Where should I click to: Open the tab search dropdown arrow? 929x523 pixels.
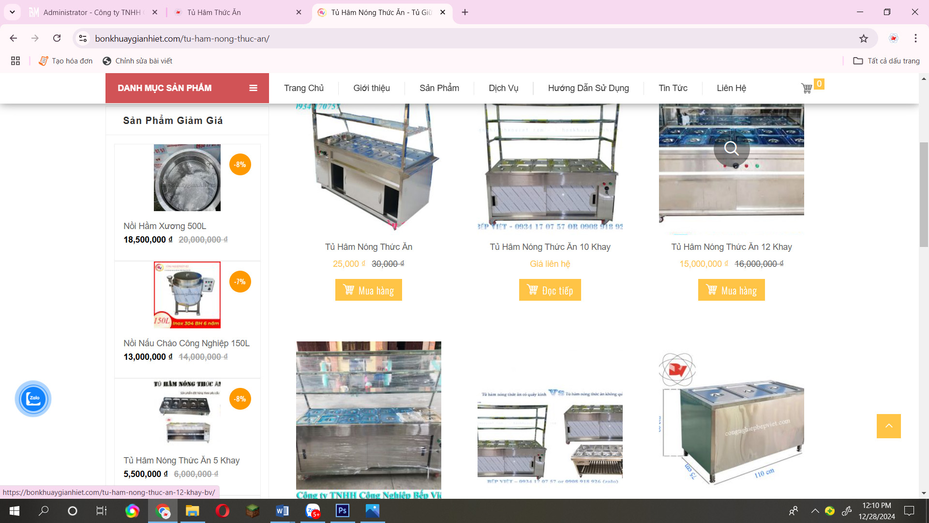pyautogui.click(x=12, y=12)
